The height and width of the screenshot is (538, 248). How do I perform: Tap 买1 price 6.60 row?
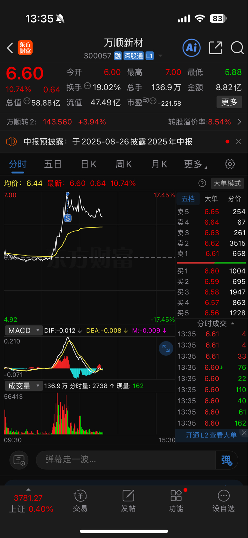pos(211,271)
